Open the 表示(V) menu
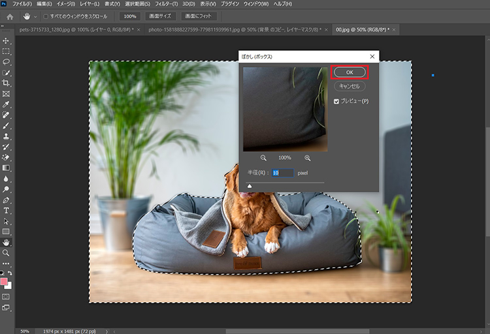 click(x=208, y=4)
